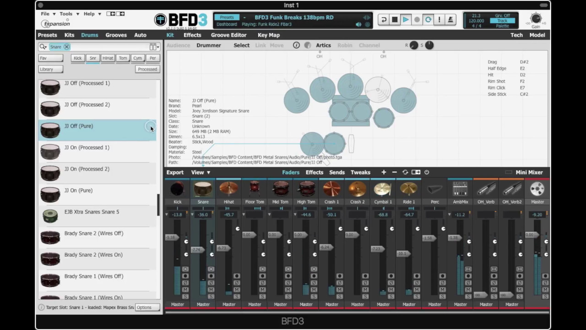Mute the Snare channel
Viewport: 586px width, 330px height.
coord(211,290)
